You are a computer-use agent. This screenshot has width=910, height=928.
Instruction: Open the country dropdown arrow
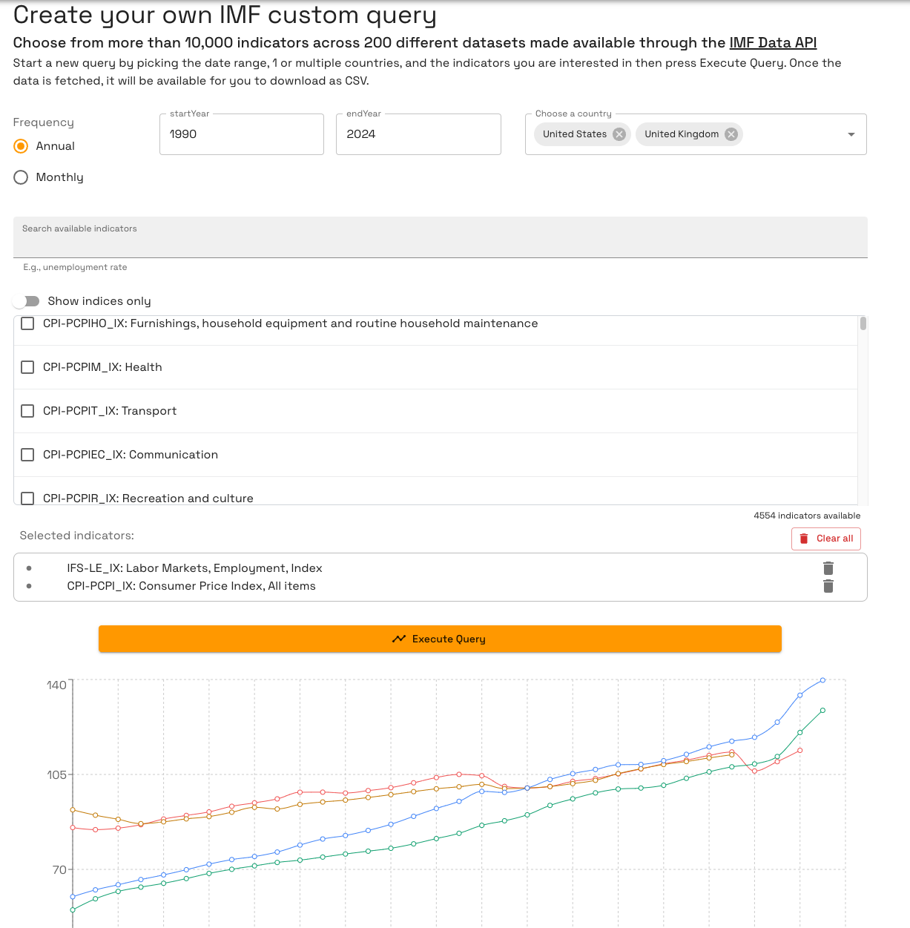coord(851,134)
